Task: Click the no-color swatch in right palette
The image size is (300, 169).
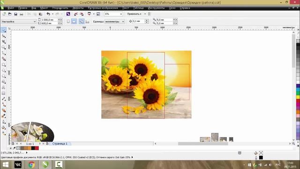Action: pos(298,41)
